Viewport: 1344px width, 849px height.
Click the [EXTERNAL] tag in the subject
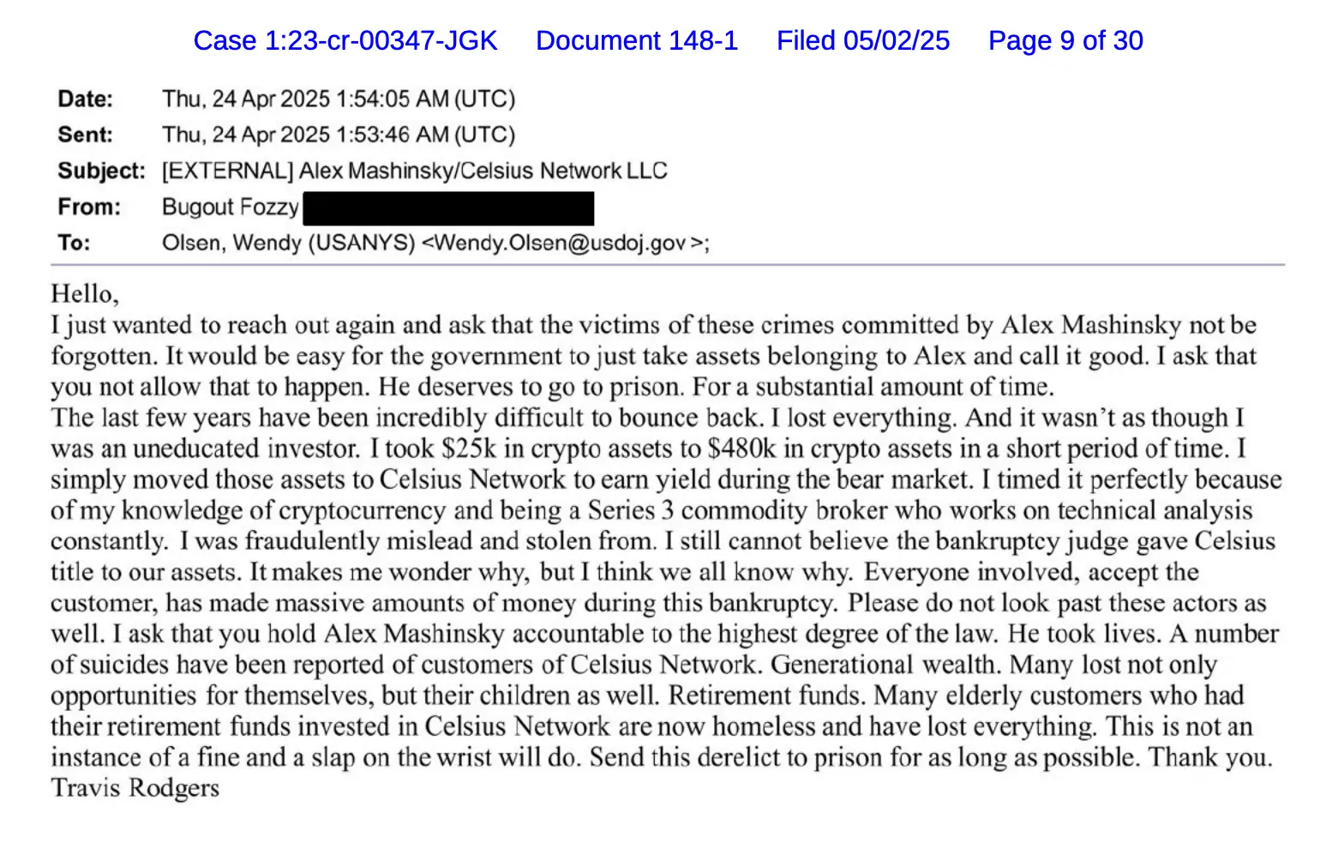pos(227,171)
